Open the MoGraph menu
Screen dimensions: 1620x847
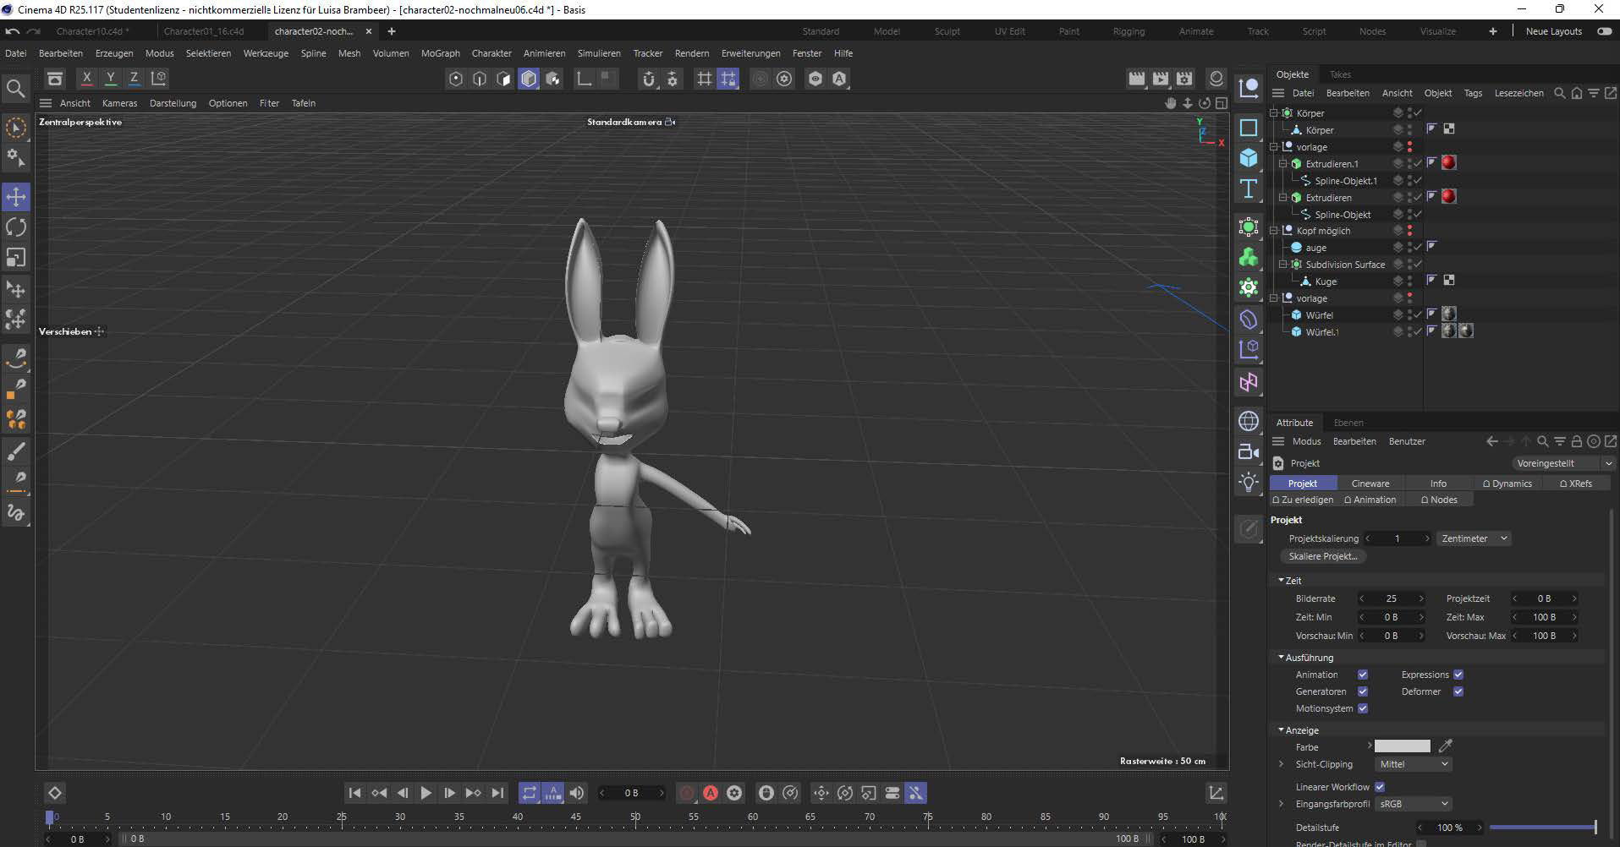[x=441, y=53]
